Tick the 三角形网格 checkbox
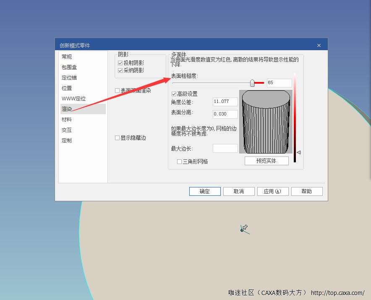Image resolution: width=371 pixels, height=300 pixels. [179, 162]
